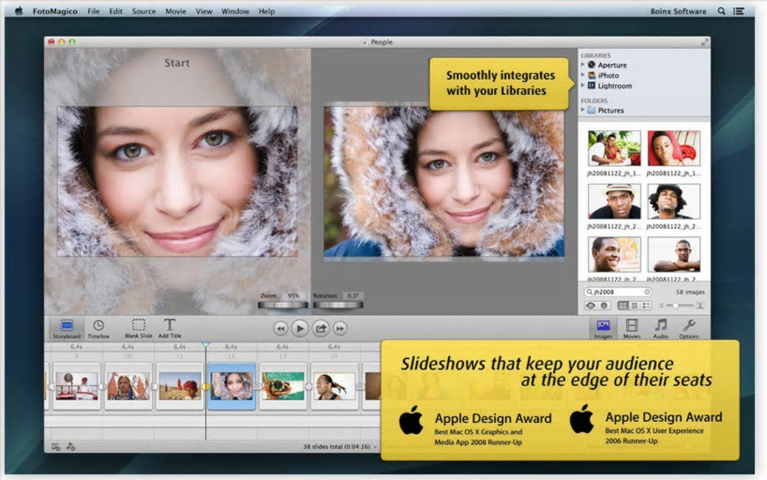Toggle the eye preview button in browser
Image resolution: width=767 pixels, height=480 pixels.
click(591, 305)
